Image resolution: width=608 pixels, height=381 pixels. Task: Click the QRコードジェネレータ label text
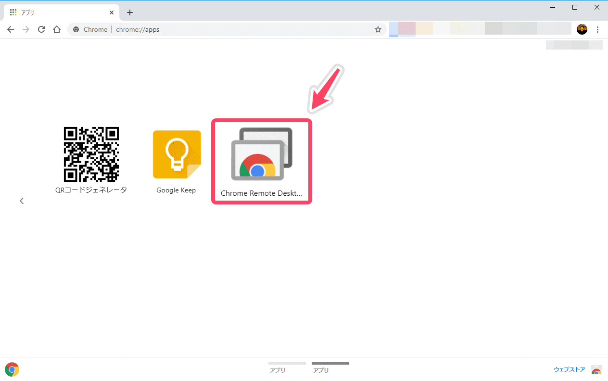tap(91, 190)
